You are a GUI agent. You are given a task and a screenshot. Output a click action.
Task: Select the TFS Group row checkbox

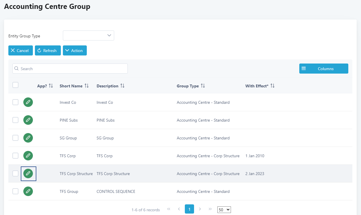tap(16, 191)
